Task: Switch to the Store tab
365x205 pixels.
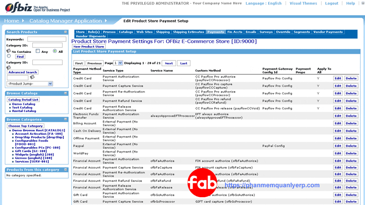Action: 80,32
